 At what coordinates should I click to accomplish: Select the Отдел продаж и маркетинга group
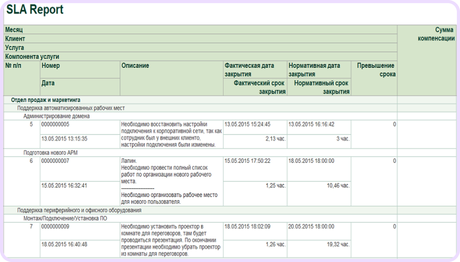pyautogui.click(x=46, y=100)
